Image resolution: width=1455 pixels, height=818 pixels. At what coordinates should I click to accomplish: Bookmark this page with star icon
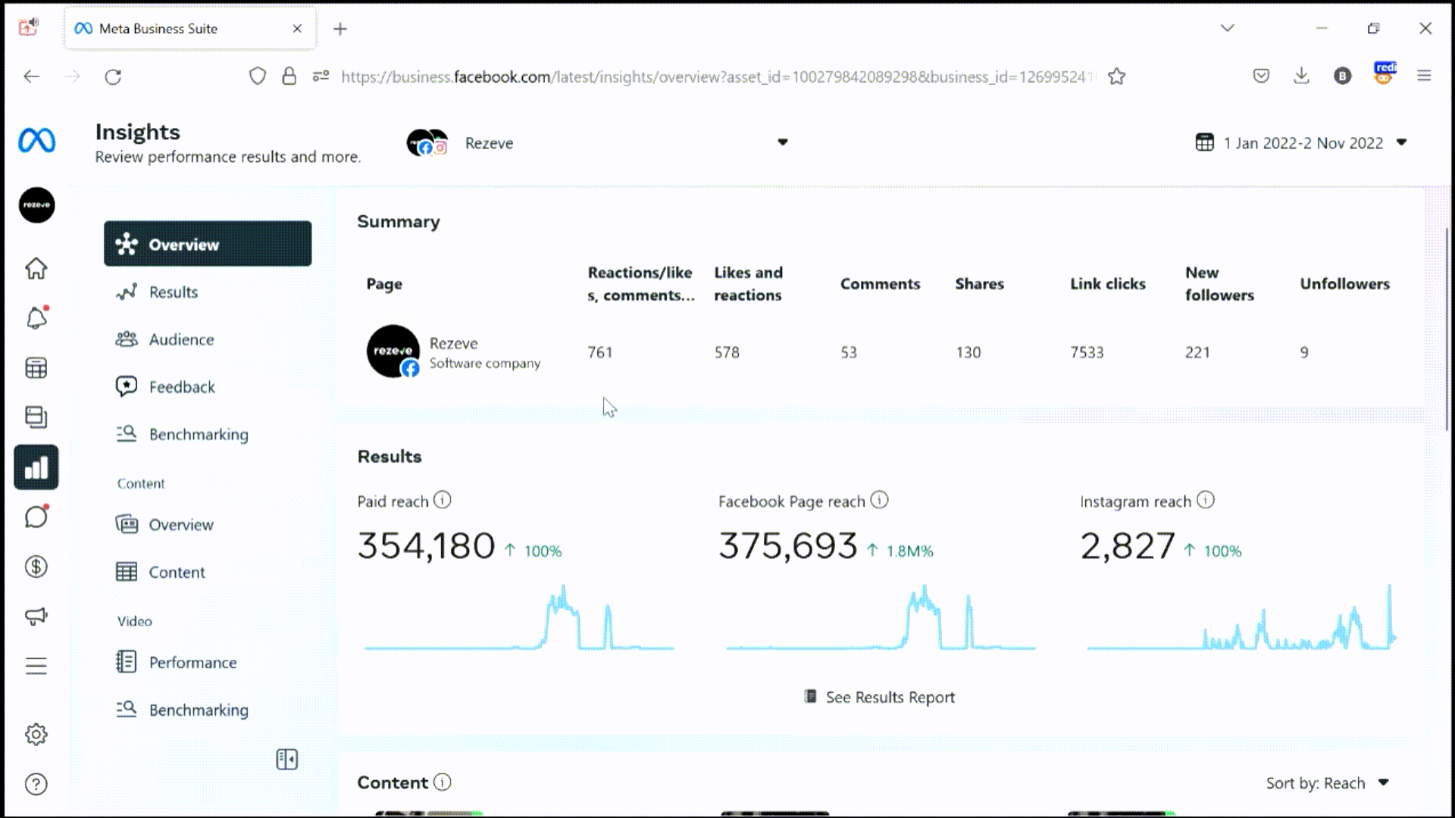[x=1116, y=76]
